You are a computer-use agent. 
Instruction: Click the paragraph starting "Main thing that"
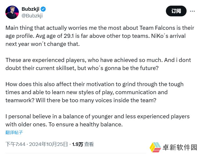tap(100, 36)
